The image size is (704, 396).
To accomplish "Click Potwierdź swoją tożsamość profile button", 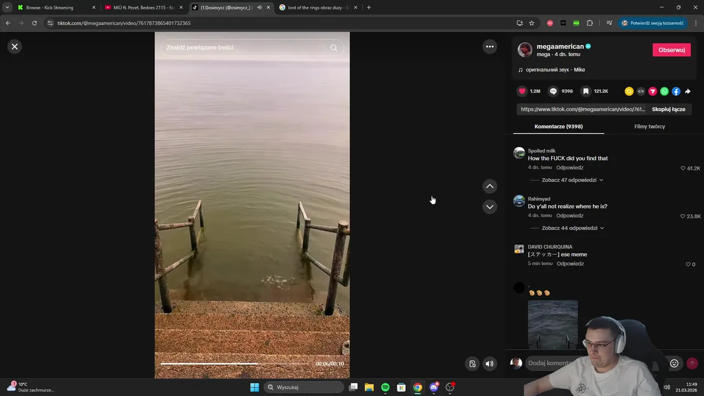I will point(652,23).
